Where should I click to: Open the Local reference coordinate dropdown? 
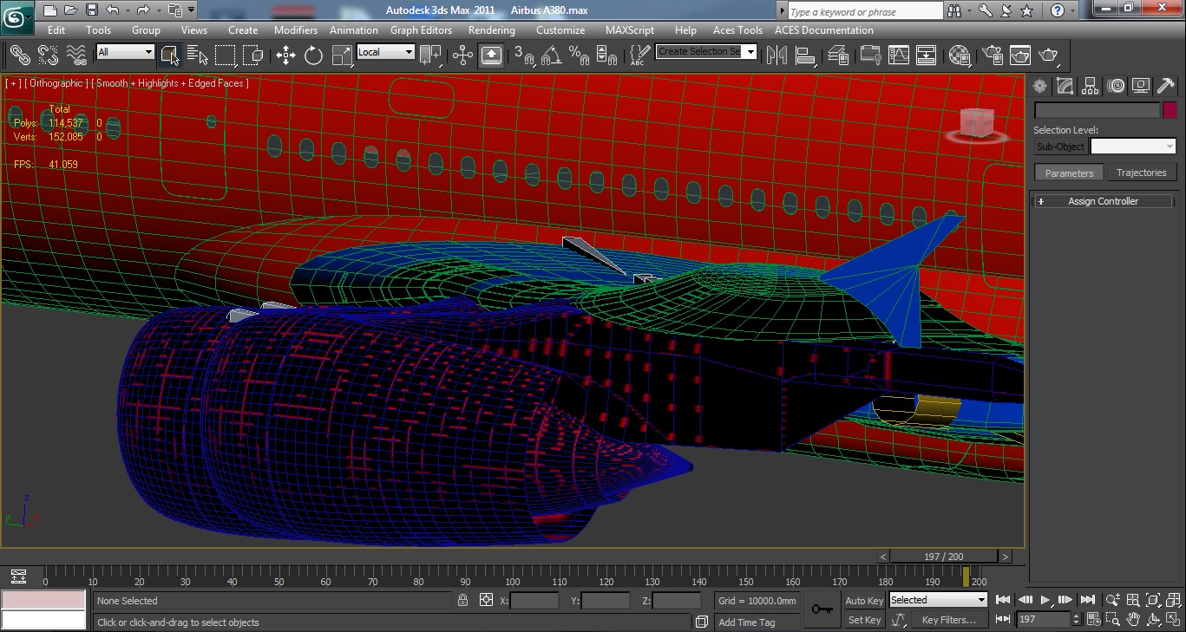pyautogui.click(x=386, y=52)
